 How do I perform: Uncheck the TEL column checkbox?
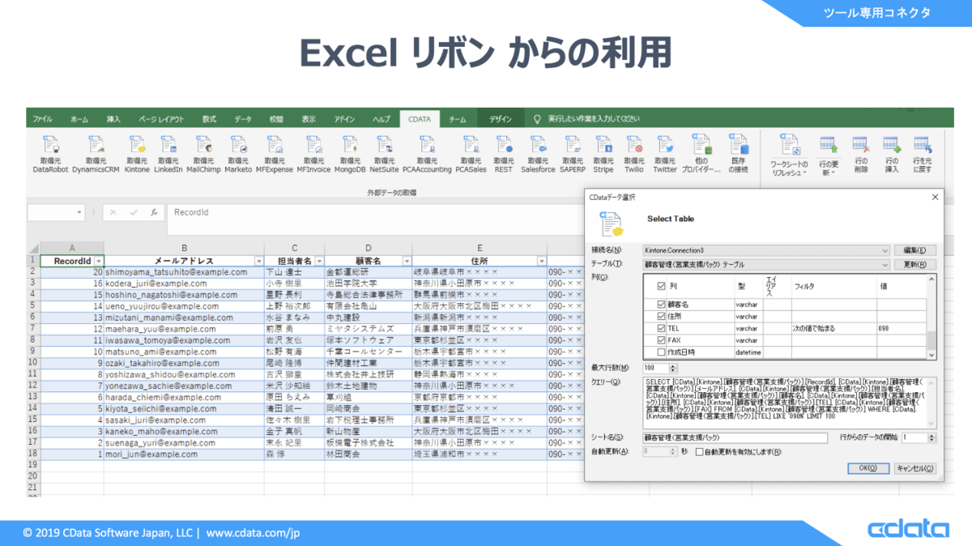click(661, 329)
